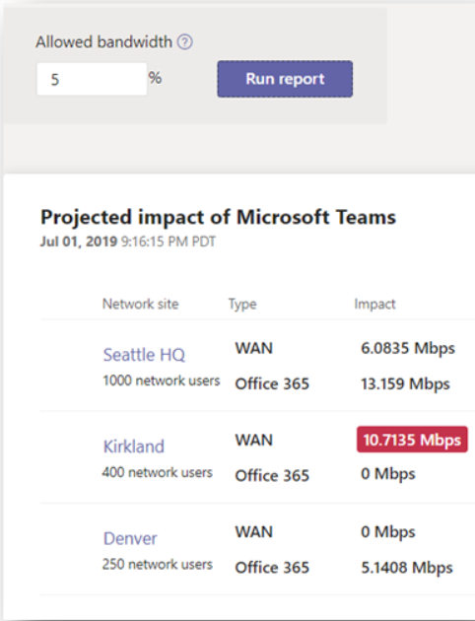Select Office 365 type in Seattle HQ row
475x621 pixels.
pos(272,383)
